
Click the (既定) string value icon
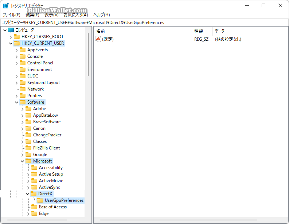coord(98,39)
